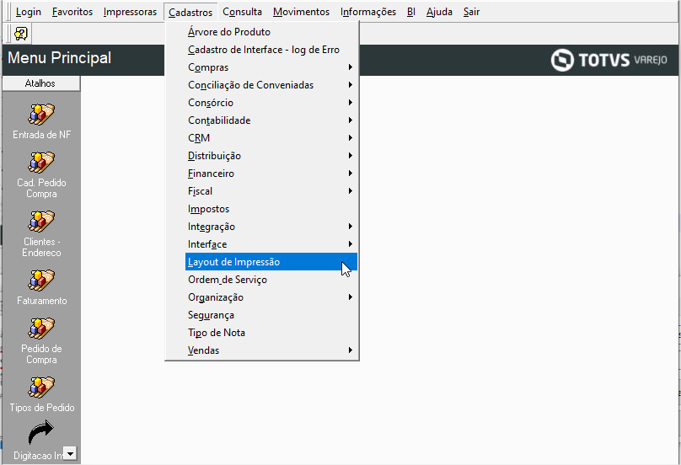
Task: Select the Segurança menu entry
Action: [271, 315]
